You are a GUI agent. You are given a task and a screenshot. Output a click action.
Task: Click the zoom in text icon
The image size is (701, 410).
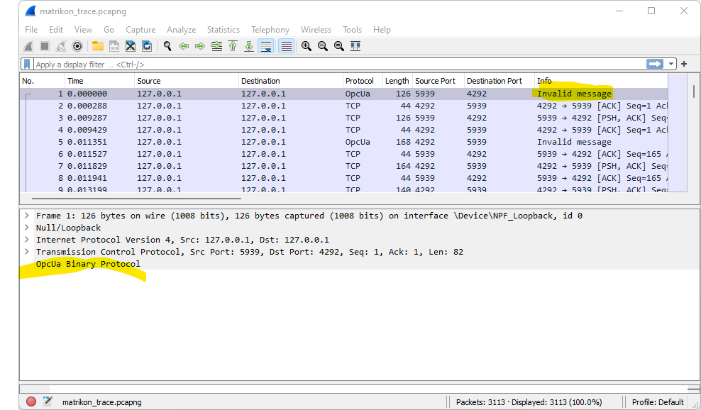[306, 46]
